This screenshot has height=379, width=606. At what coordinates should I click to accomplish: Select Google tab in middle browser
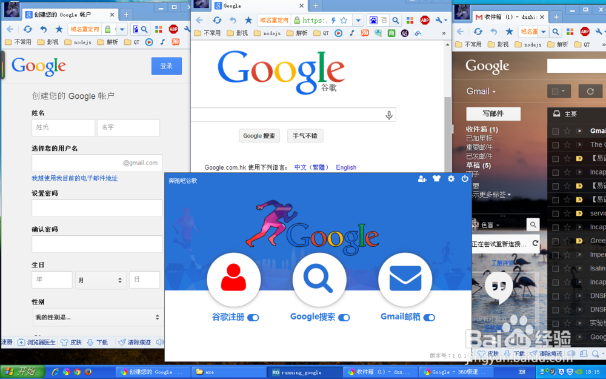point(260,6)
